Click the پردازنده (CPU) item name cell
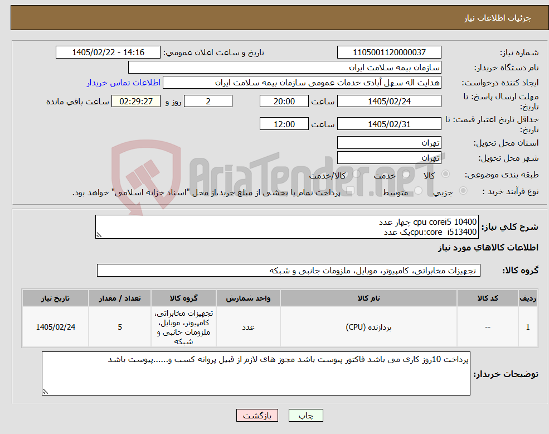 point(368,327)
